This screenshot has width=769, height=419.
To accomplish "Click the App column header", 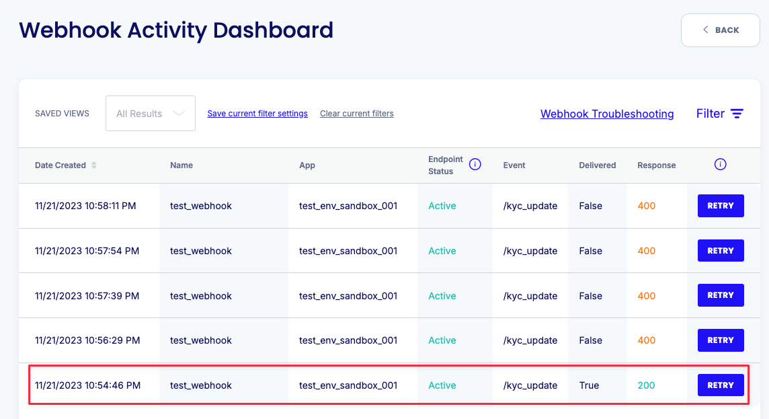I will (x=307, y=165).
